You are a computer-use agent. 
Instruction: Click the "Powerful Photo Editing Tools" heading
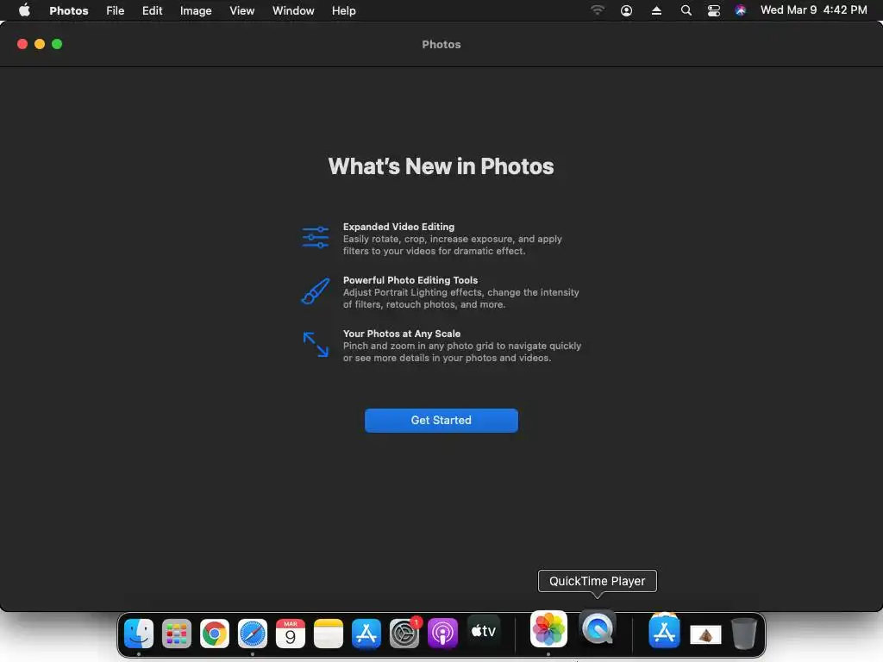[410, 280]
